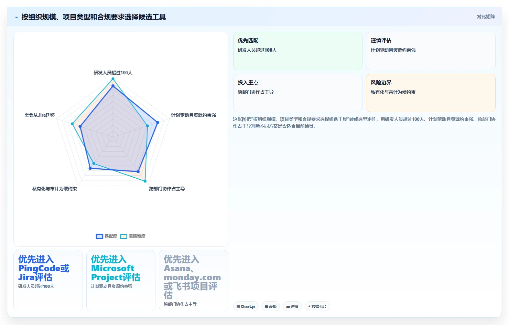Click radar axis label 跨部门协作占主导
The image size is (509, 325).
pos(167,189)
